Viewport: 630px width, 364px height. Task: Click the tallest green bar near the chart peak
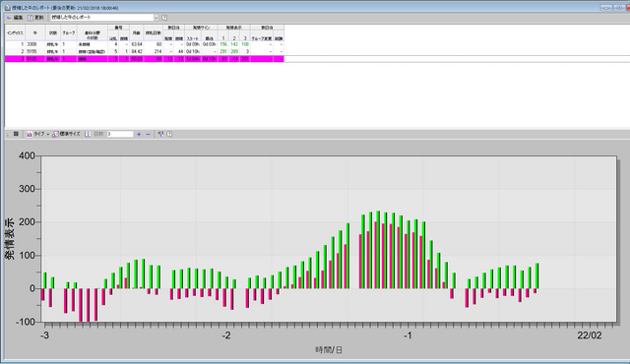coord(378,250)
